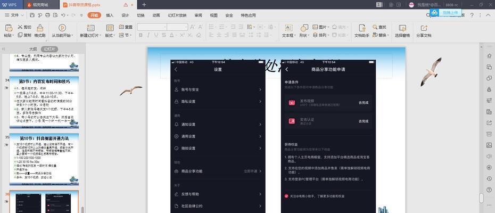Click the WPS home button
This screenshot has width=495, height=213.
tap(11, 5)
